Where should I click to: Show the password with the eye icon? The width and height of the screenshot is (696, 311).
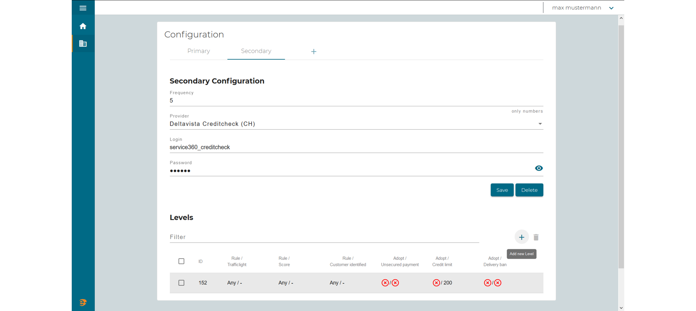[538, 168]
